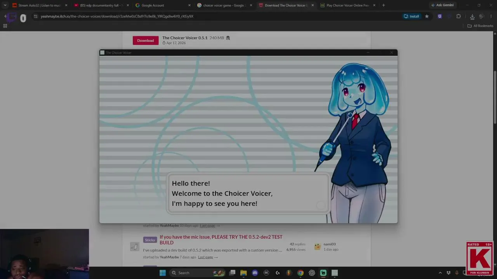The width and height of the screenshot is (497, 279).
Task: Switch to the Google Account tab
Action: [162, 5]
